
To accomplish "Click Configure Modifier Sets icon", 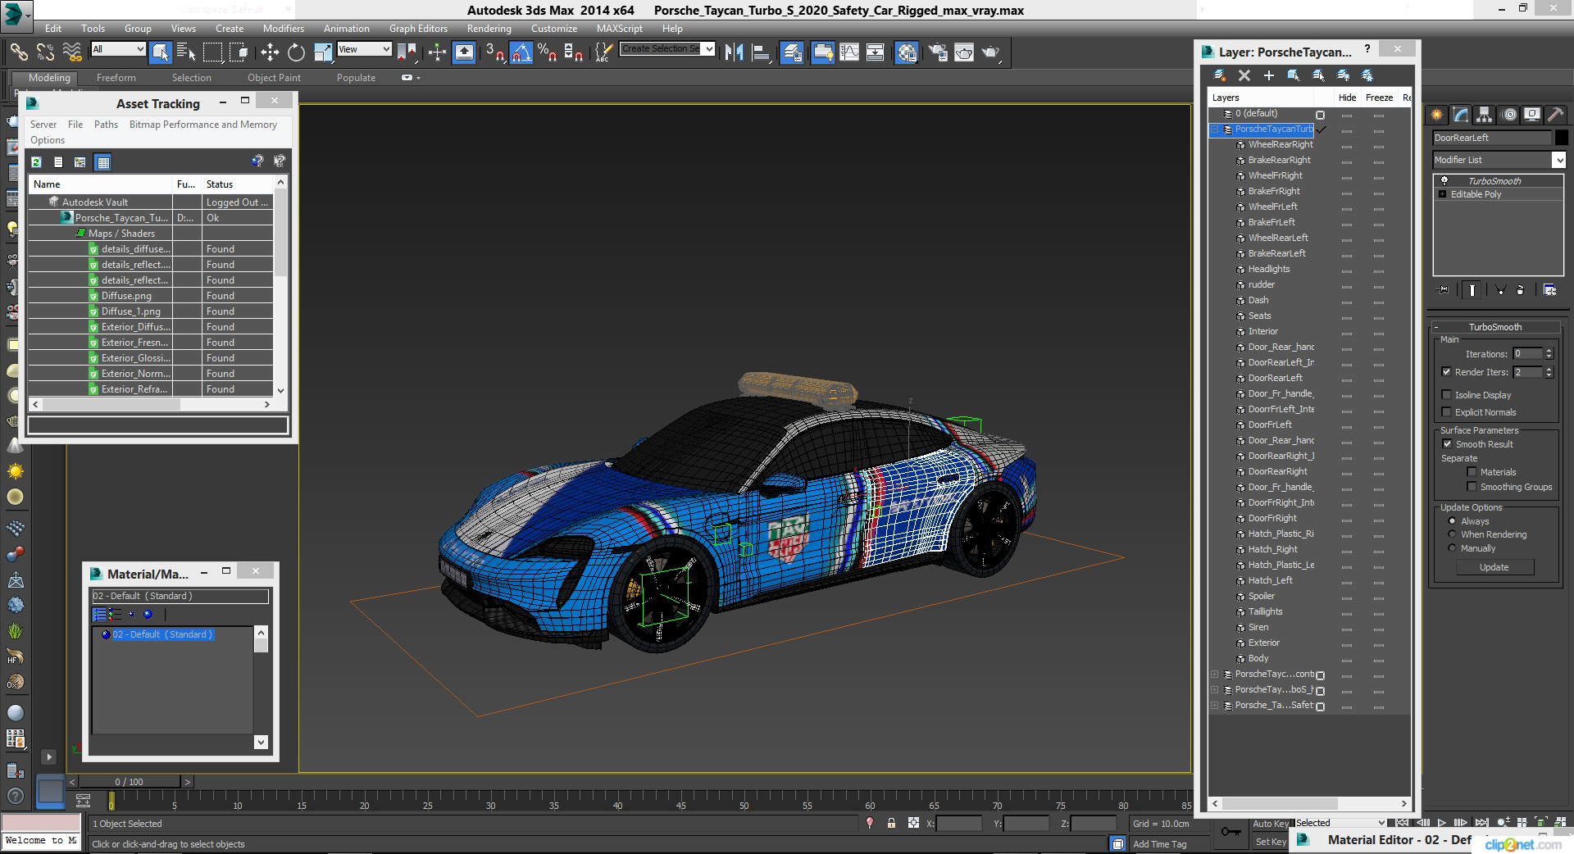I will click(x=1549, y=290).
